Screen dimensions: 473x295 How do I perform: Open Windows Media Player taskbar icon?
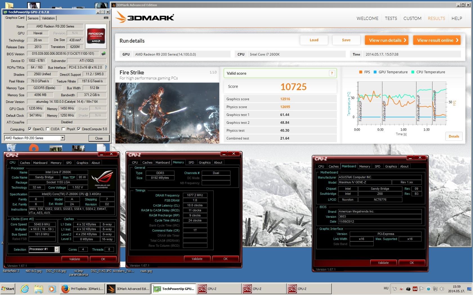tap(52, 289)
